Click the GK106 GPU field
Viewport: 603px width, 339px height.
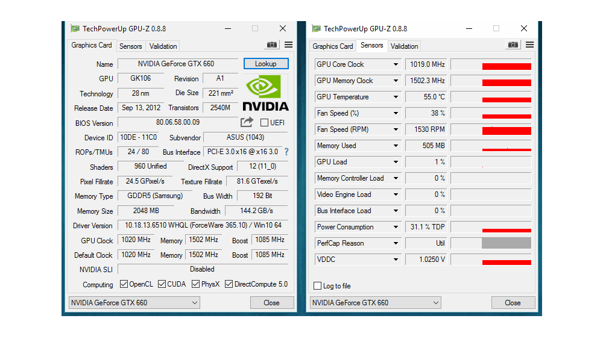click(140, 78)
